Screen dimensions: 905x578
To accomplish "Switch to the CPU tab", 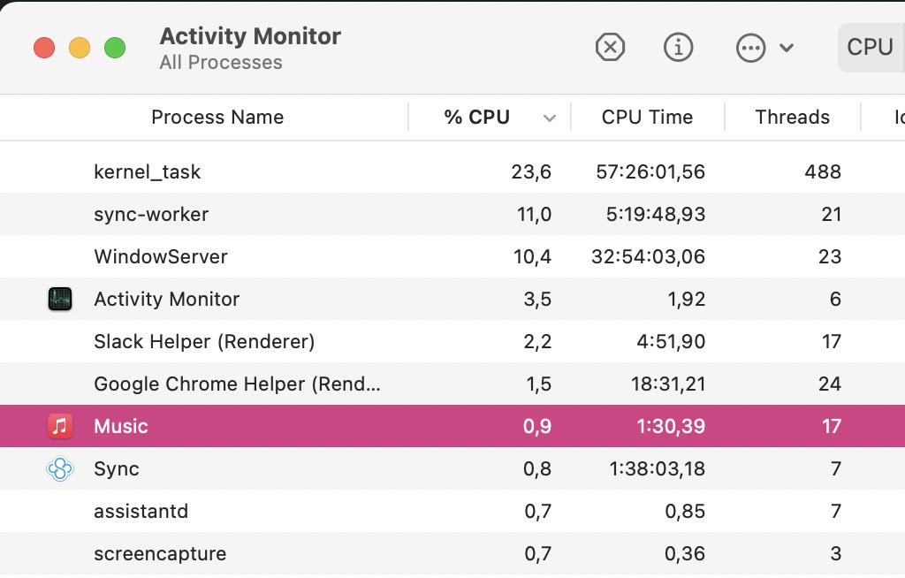I will click(870, 48).
